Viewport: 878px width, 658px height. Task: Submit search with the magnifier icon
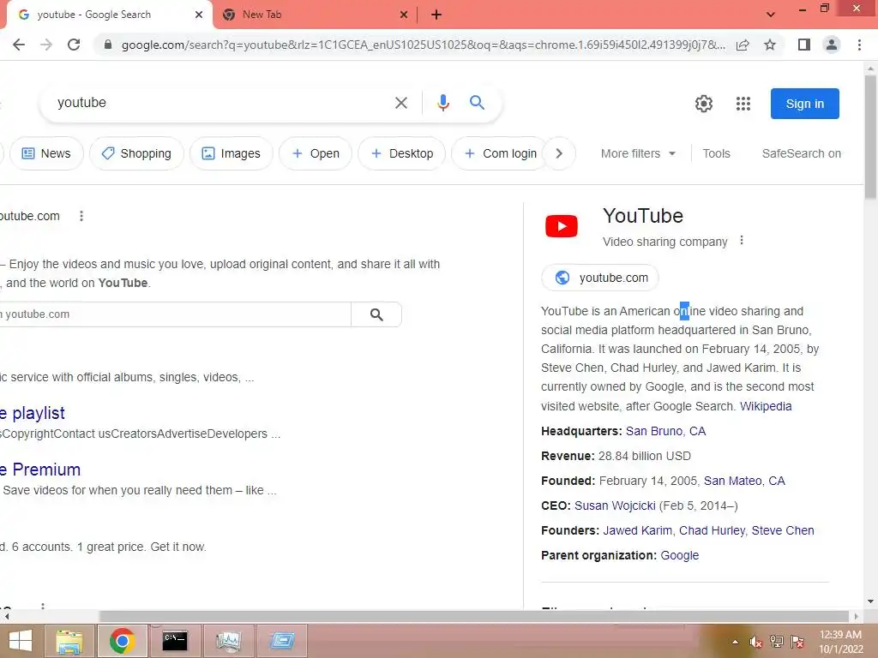click(x=477, y=103)
